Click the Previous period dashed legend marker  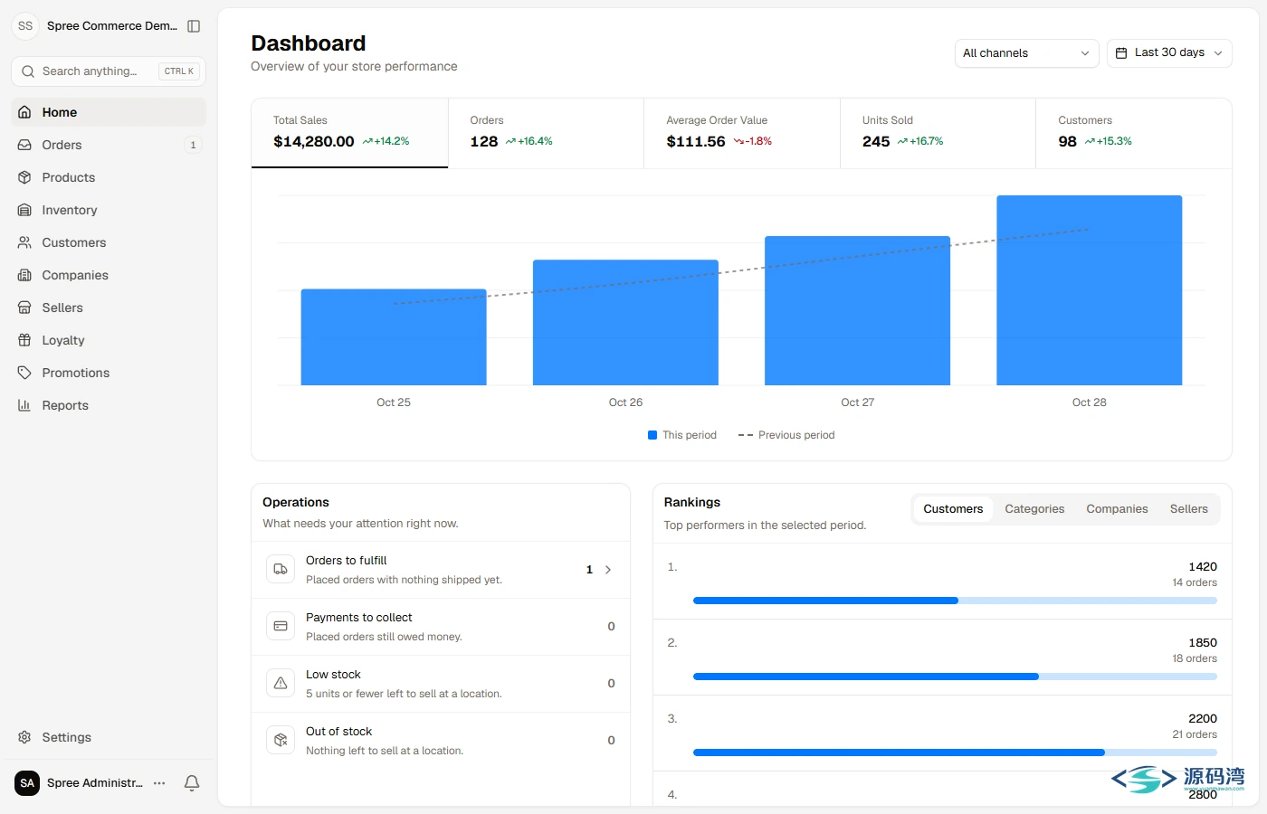(746, 435)
